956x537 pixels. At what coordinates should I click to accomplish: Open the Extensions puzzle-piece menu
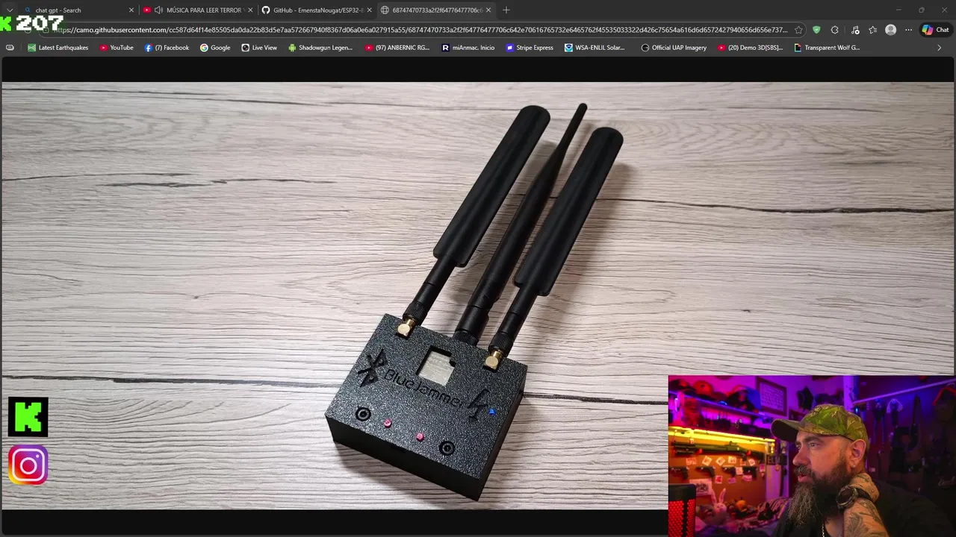click(x=834, y=30)
